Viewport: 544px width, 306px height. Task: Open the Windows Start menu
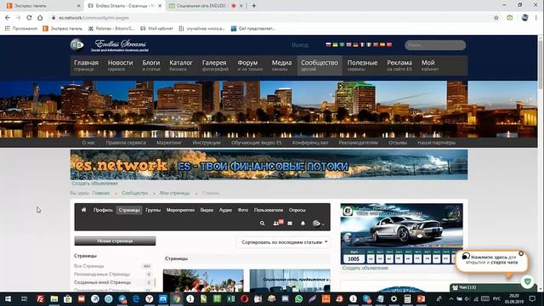8,298
